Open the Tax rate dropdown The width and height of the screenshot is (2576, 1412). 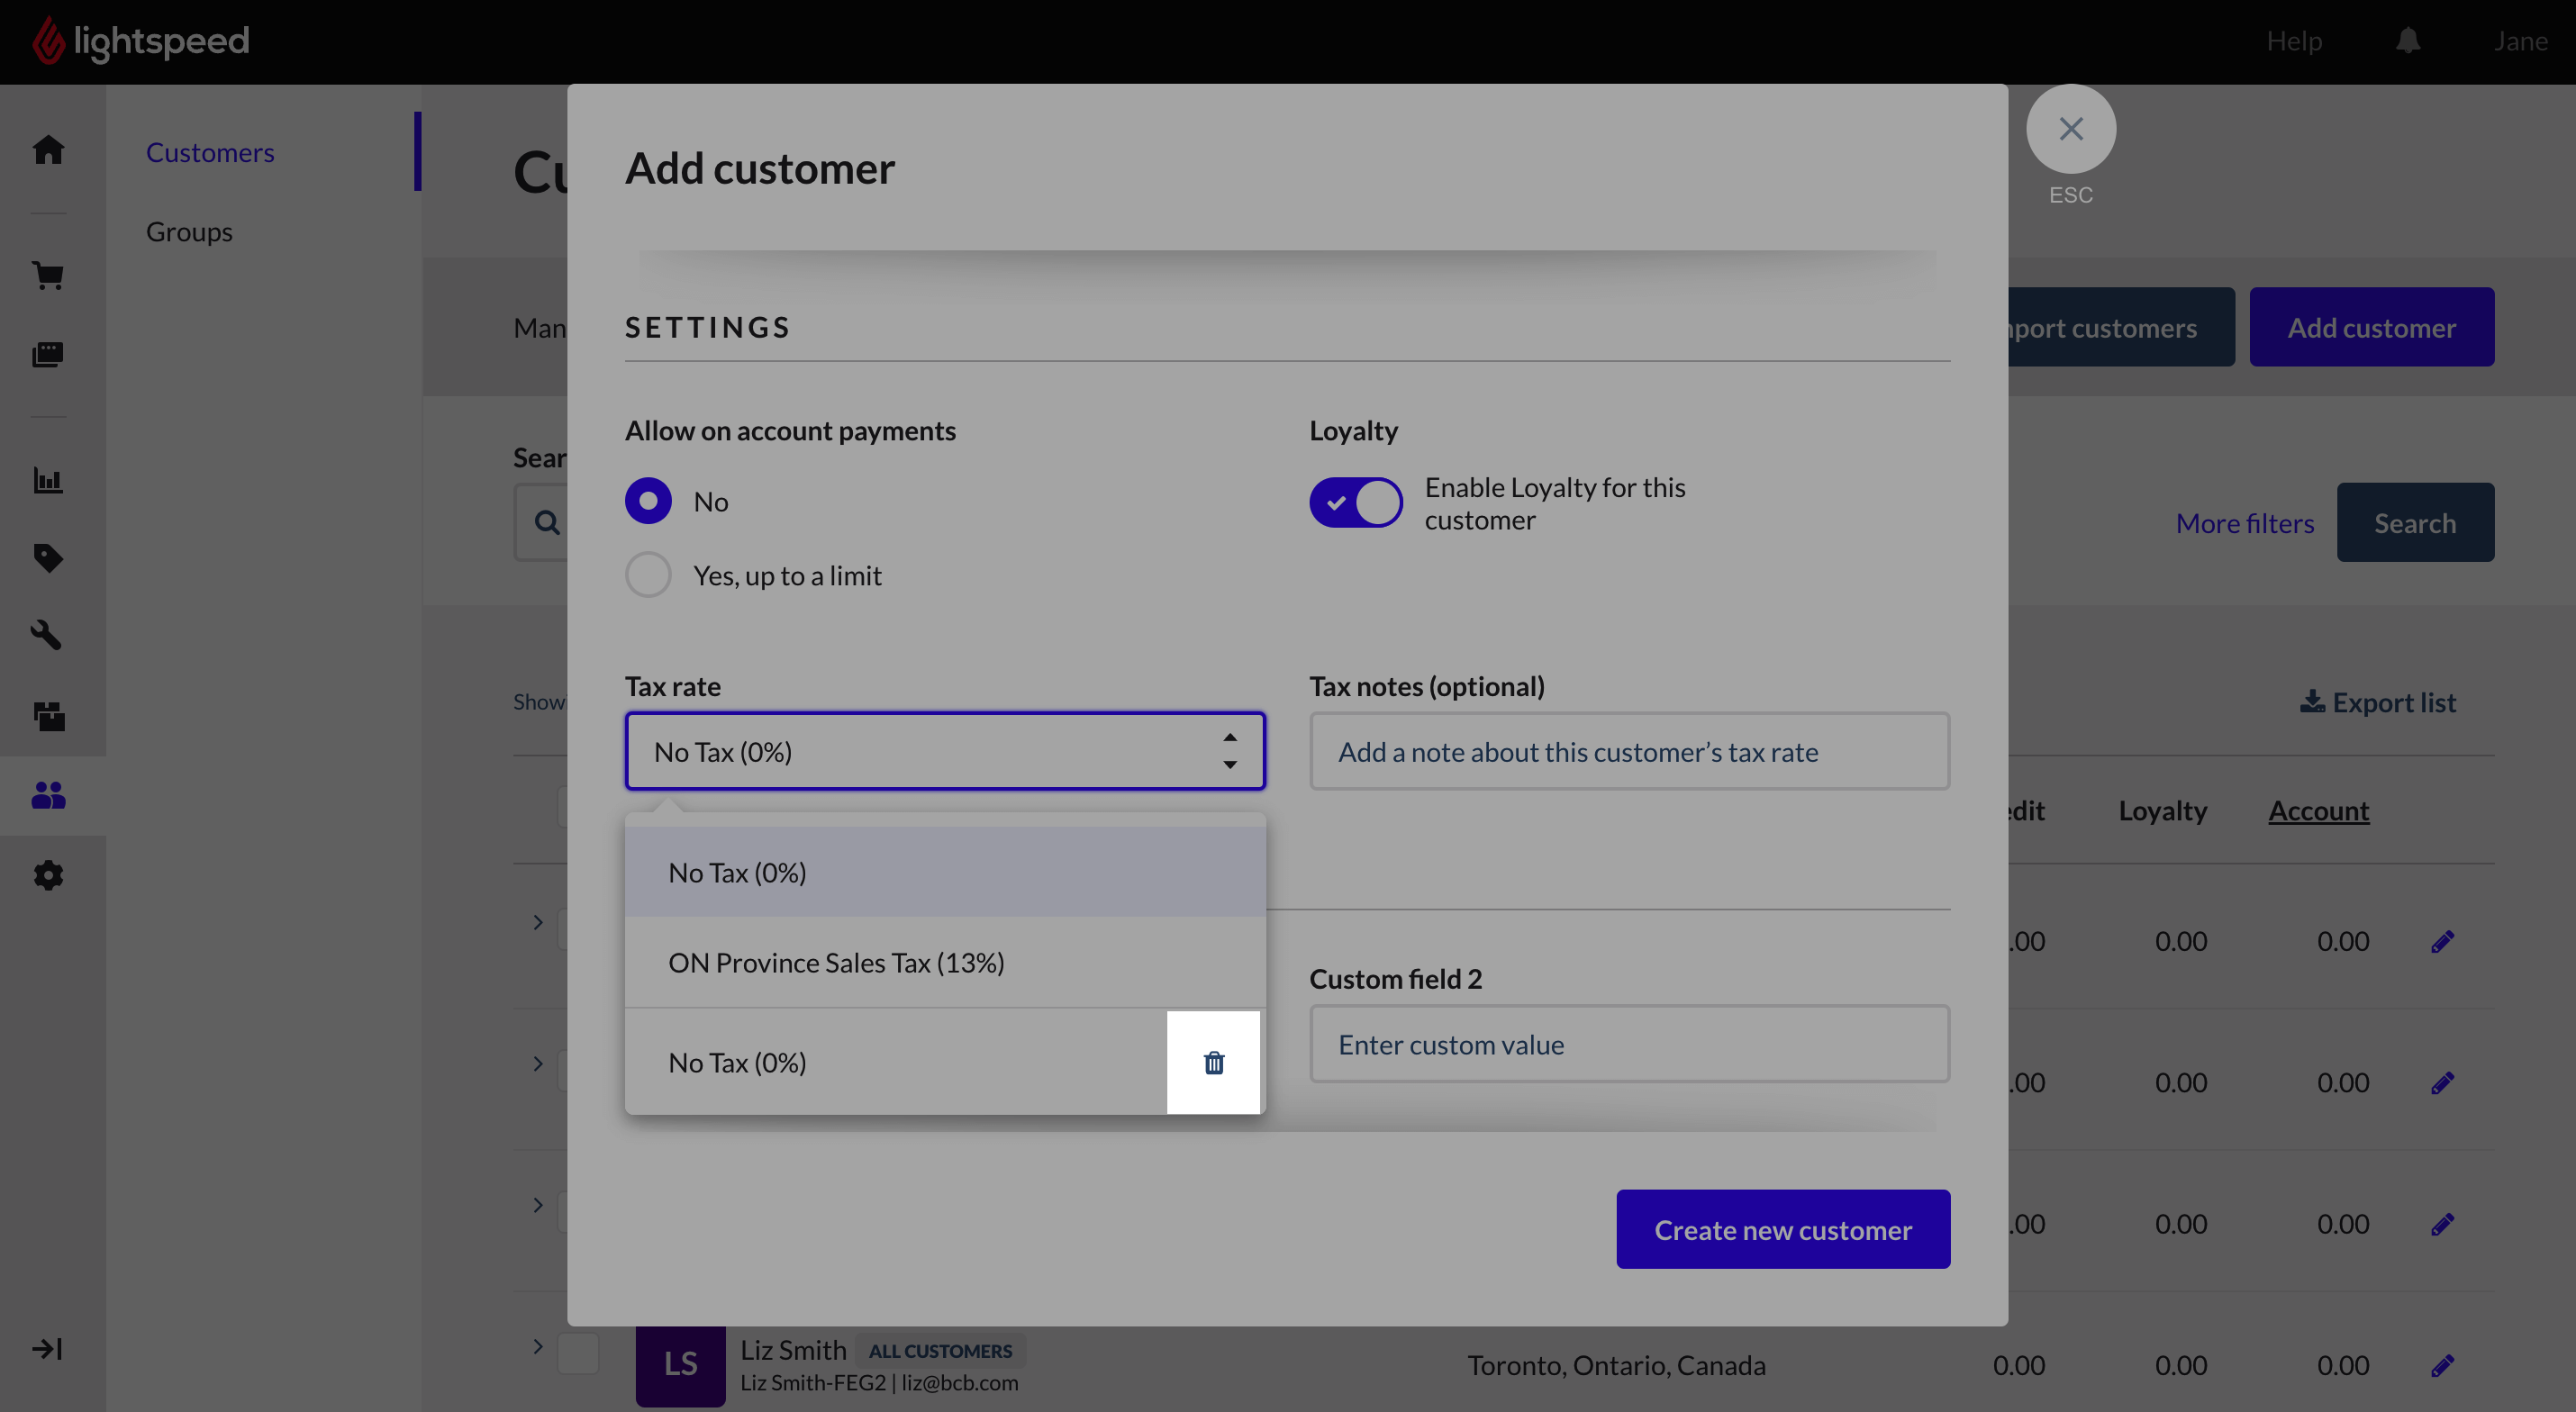(x=944, y=751)
